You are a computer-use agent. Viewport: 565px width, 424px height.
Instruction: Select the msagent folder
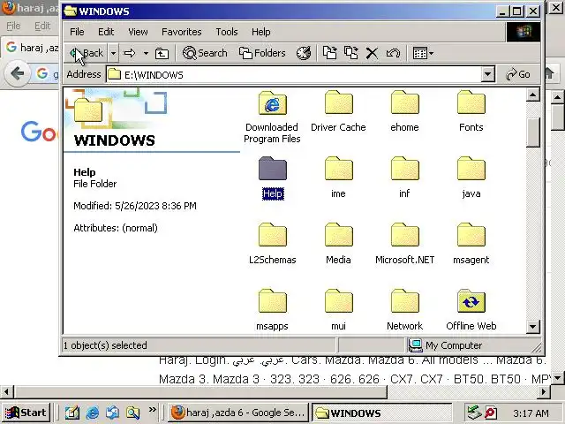point(471,244)
